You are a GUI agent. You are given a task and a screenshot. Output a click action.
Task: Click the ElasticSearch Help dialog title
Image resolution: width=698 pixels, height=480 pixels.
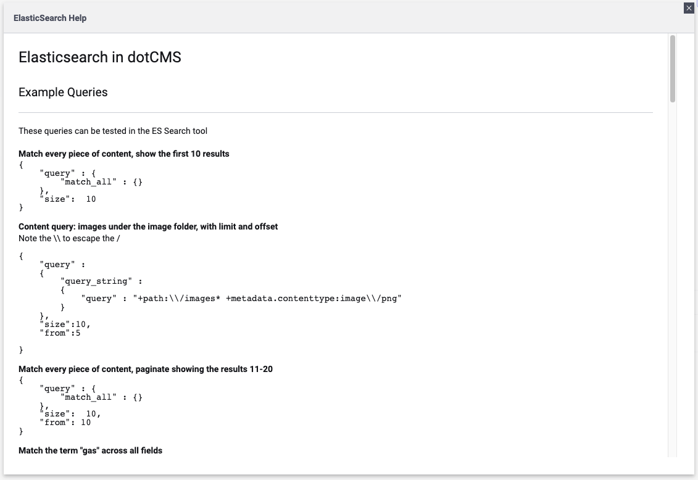[50, 18]
